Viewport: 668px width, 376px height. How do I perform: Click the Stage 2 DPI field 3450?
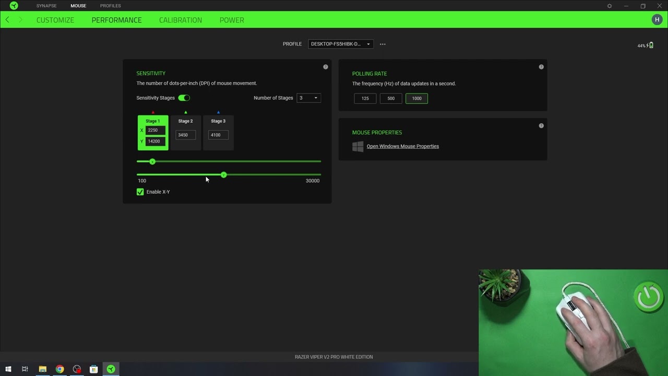pyautogui.click(x=185, y=135)
